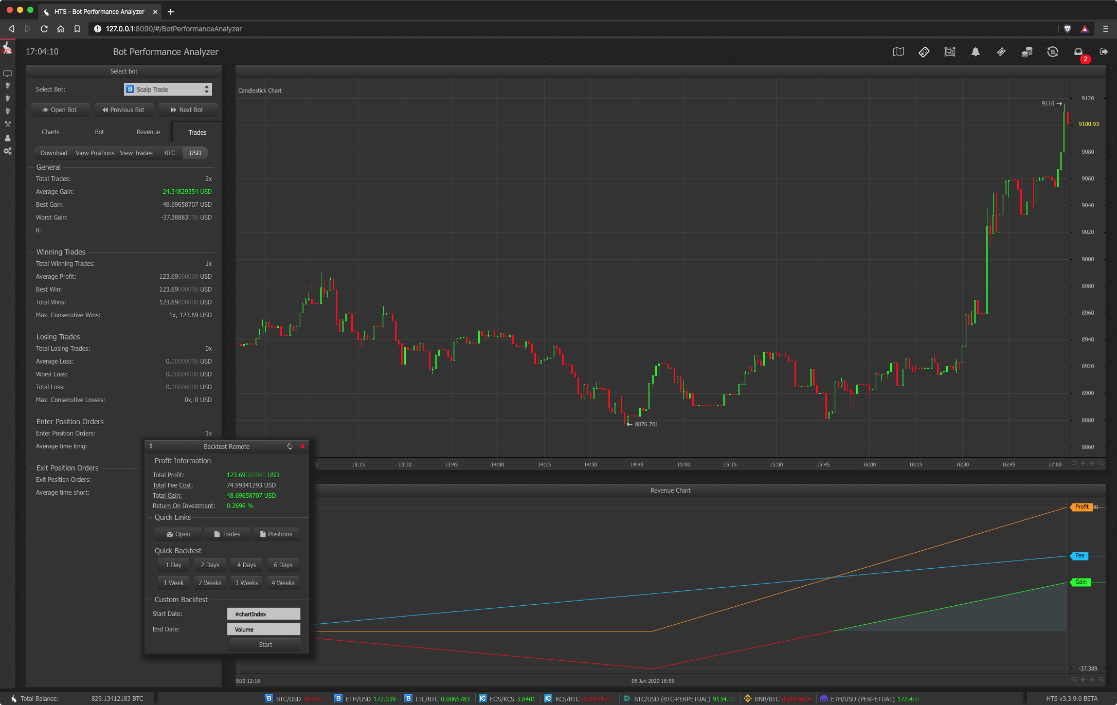Click the orange Profit legend tag
This screenshot has height=705, width=1117.
pyautogui.click(x=1082, y=507)
